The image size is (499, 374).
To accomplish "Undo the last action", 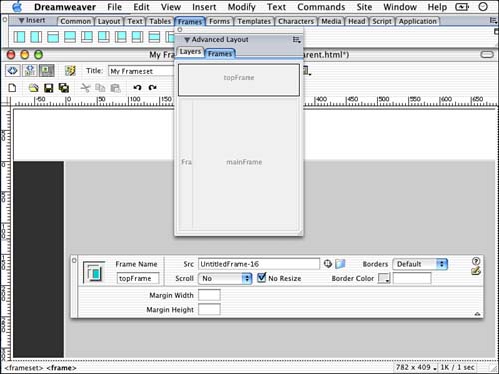I will click(137, 88).
